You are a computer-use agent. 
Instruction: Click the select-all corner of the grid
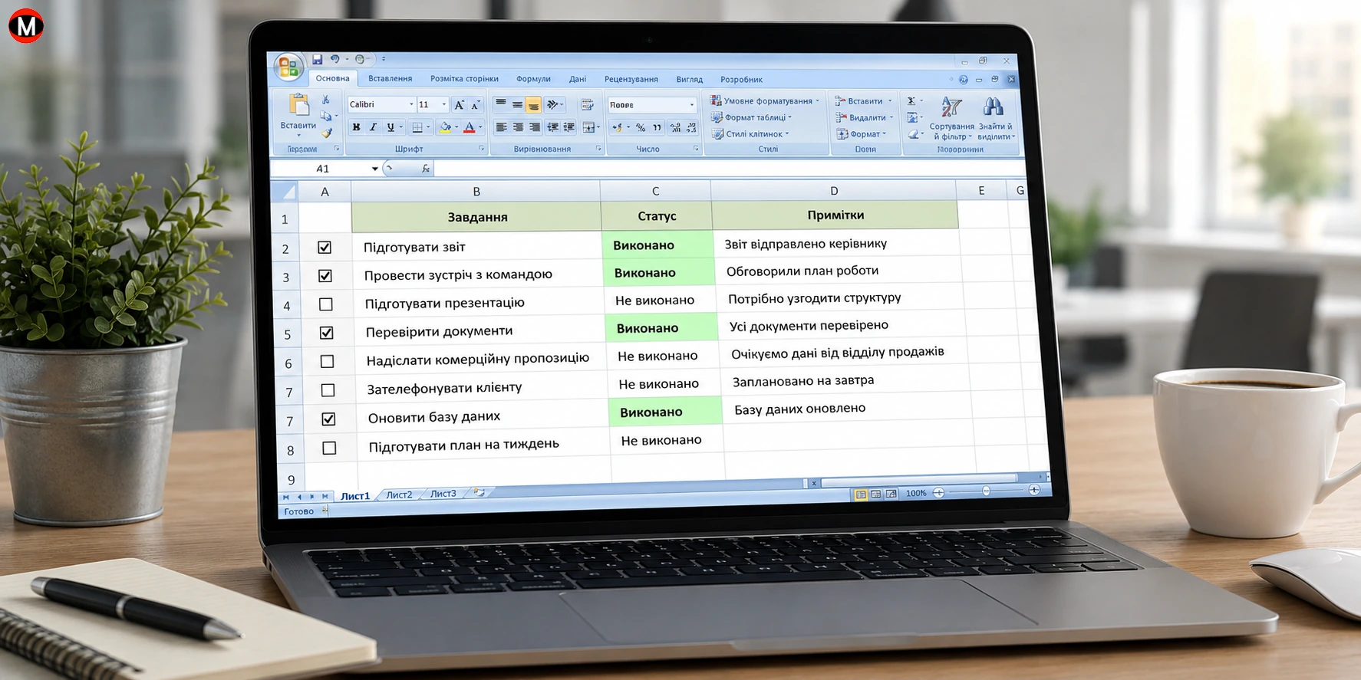(285, 191)
